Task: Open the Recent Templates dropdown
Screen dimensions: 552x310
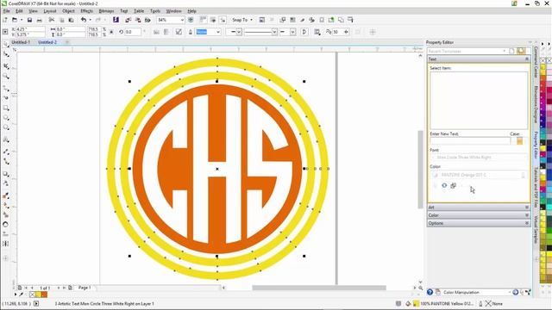Action: coord(504,51)
